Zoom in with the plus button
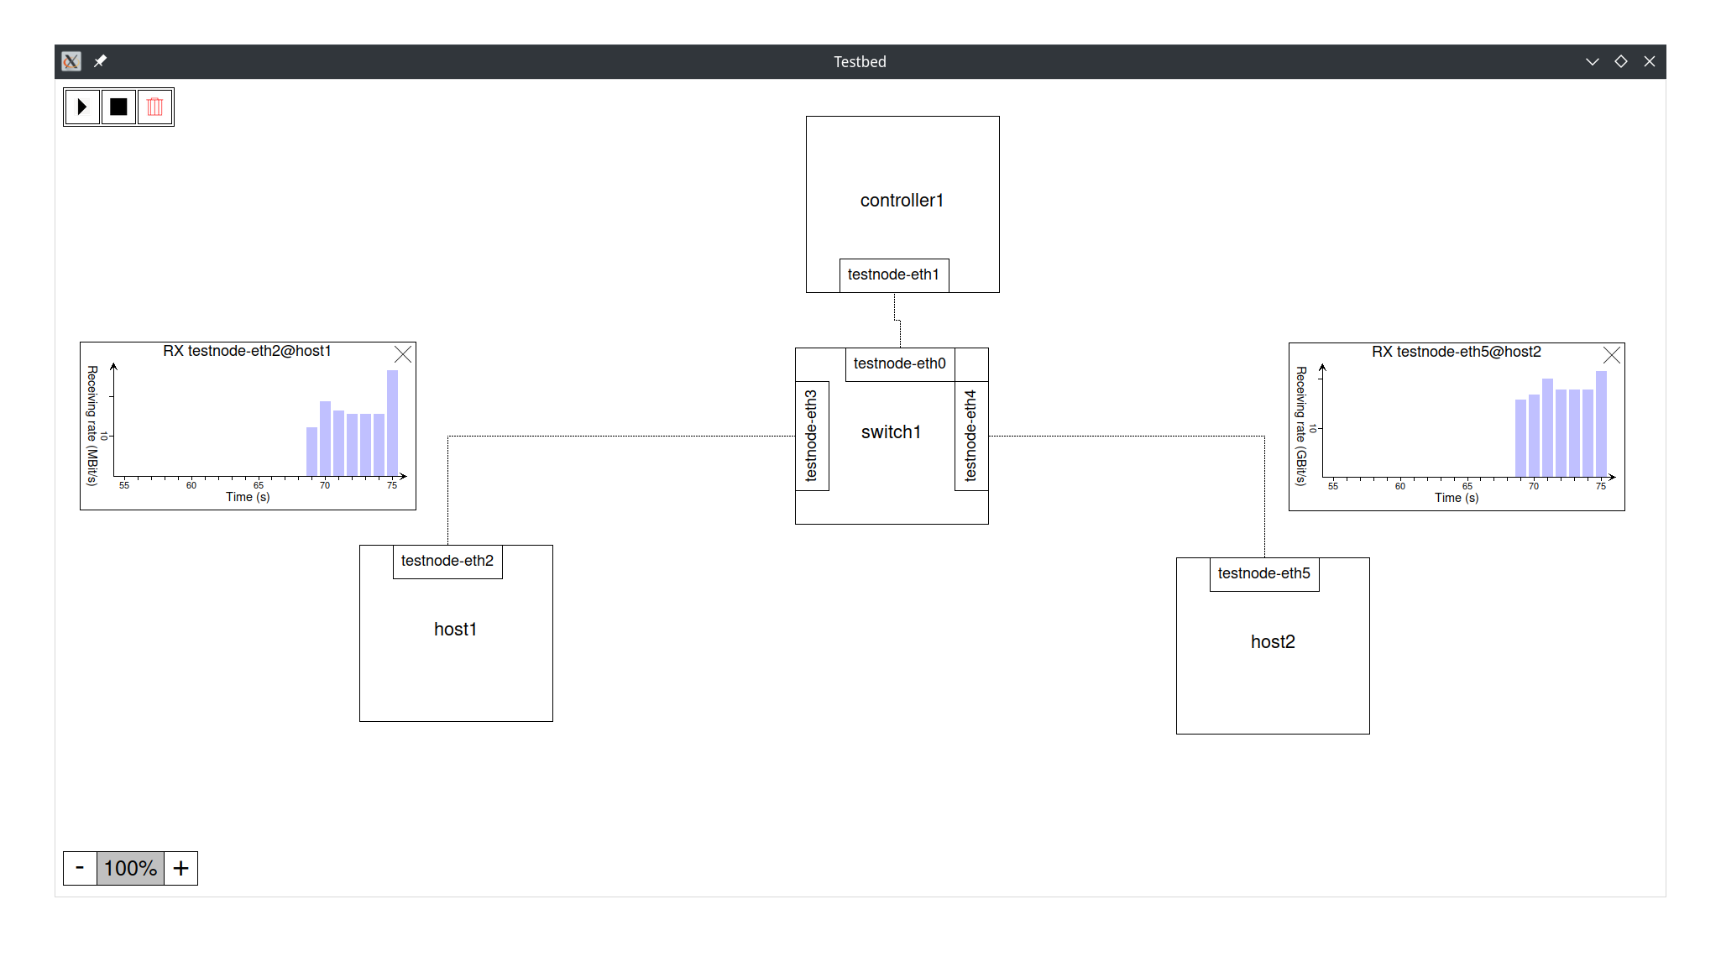 (180, 868)
